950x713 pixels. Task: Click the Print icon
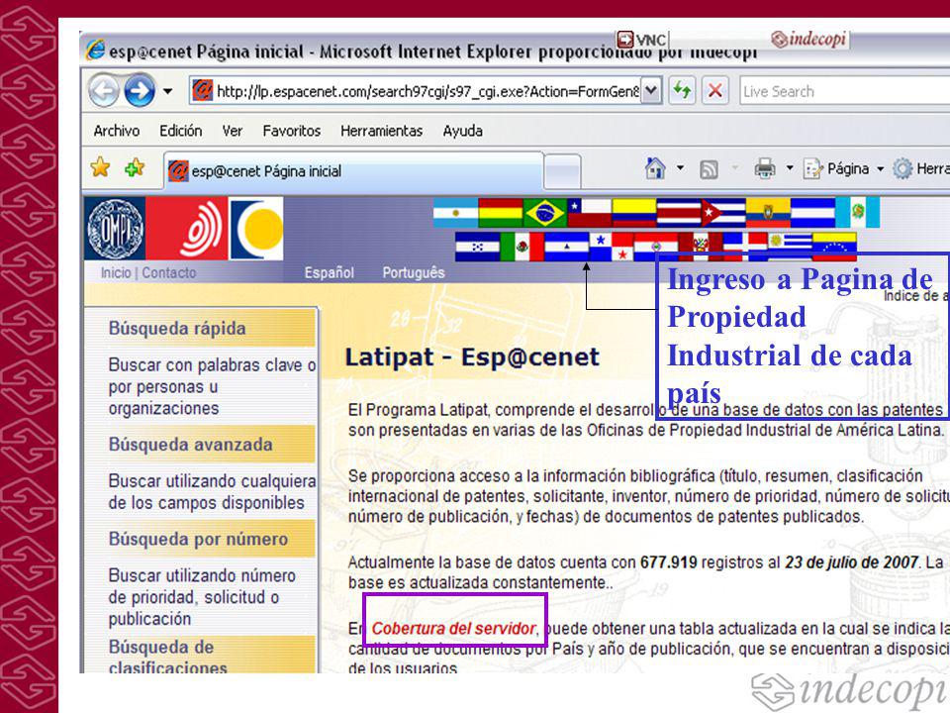(765, 168)
